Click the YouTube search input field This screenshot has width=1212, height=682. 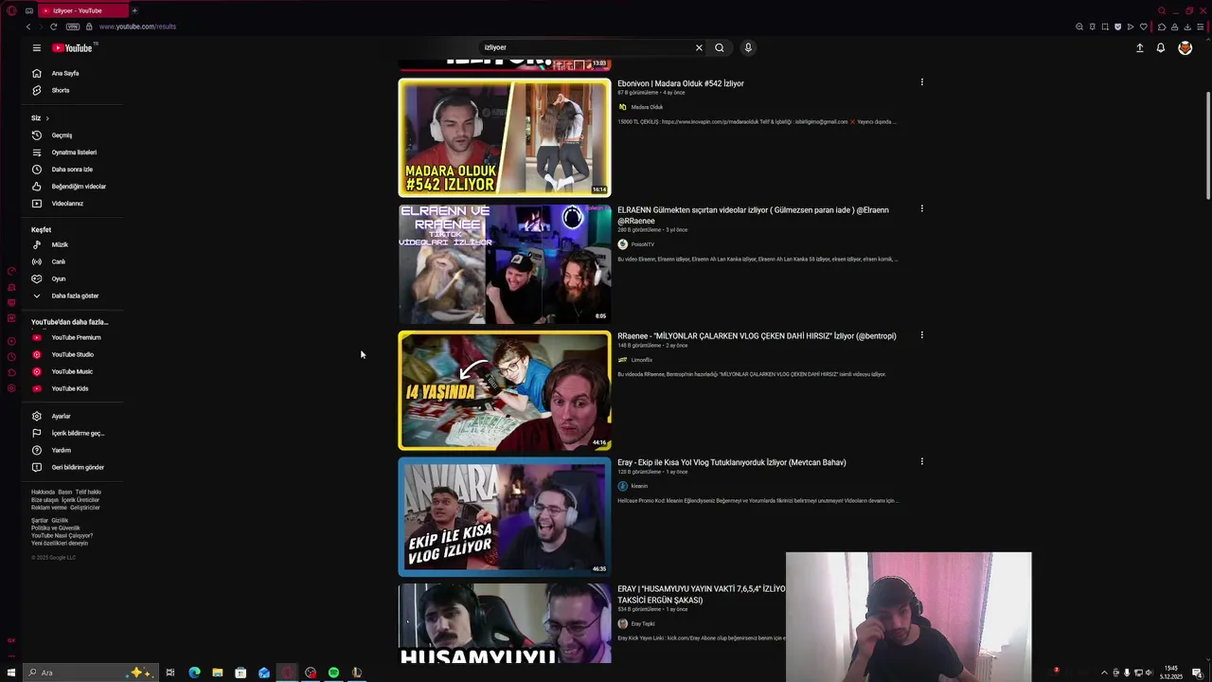point(585,47)
